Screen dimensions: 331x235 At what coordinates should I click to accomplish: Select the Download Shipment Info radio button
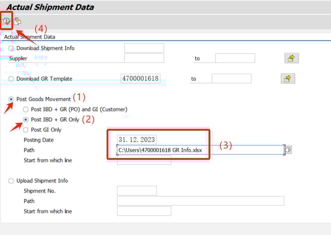tap(12, 48)
